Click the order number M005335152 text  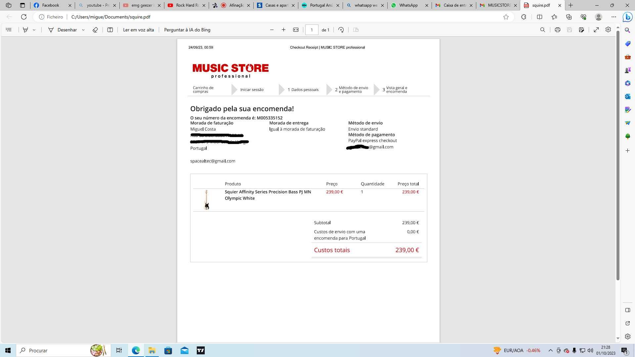click(270, 118)
